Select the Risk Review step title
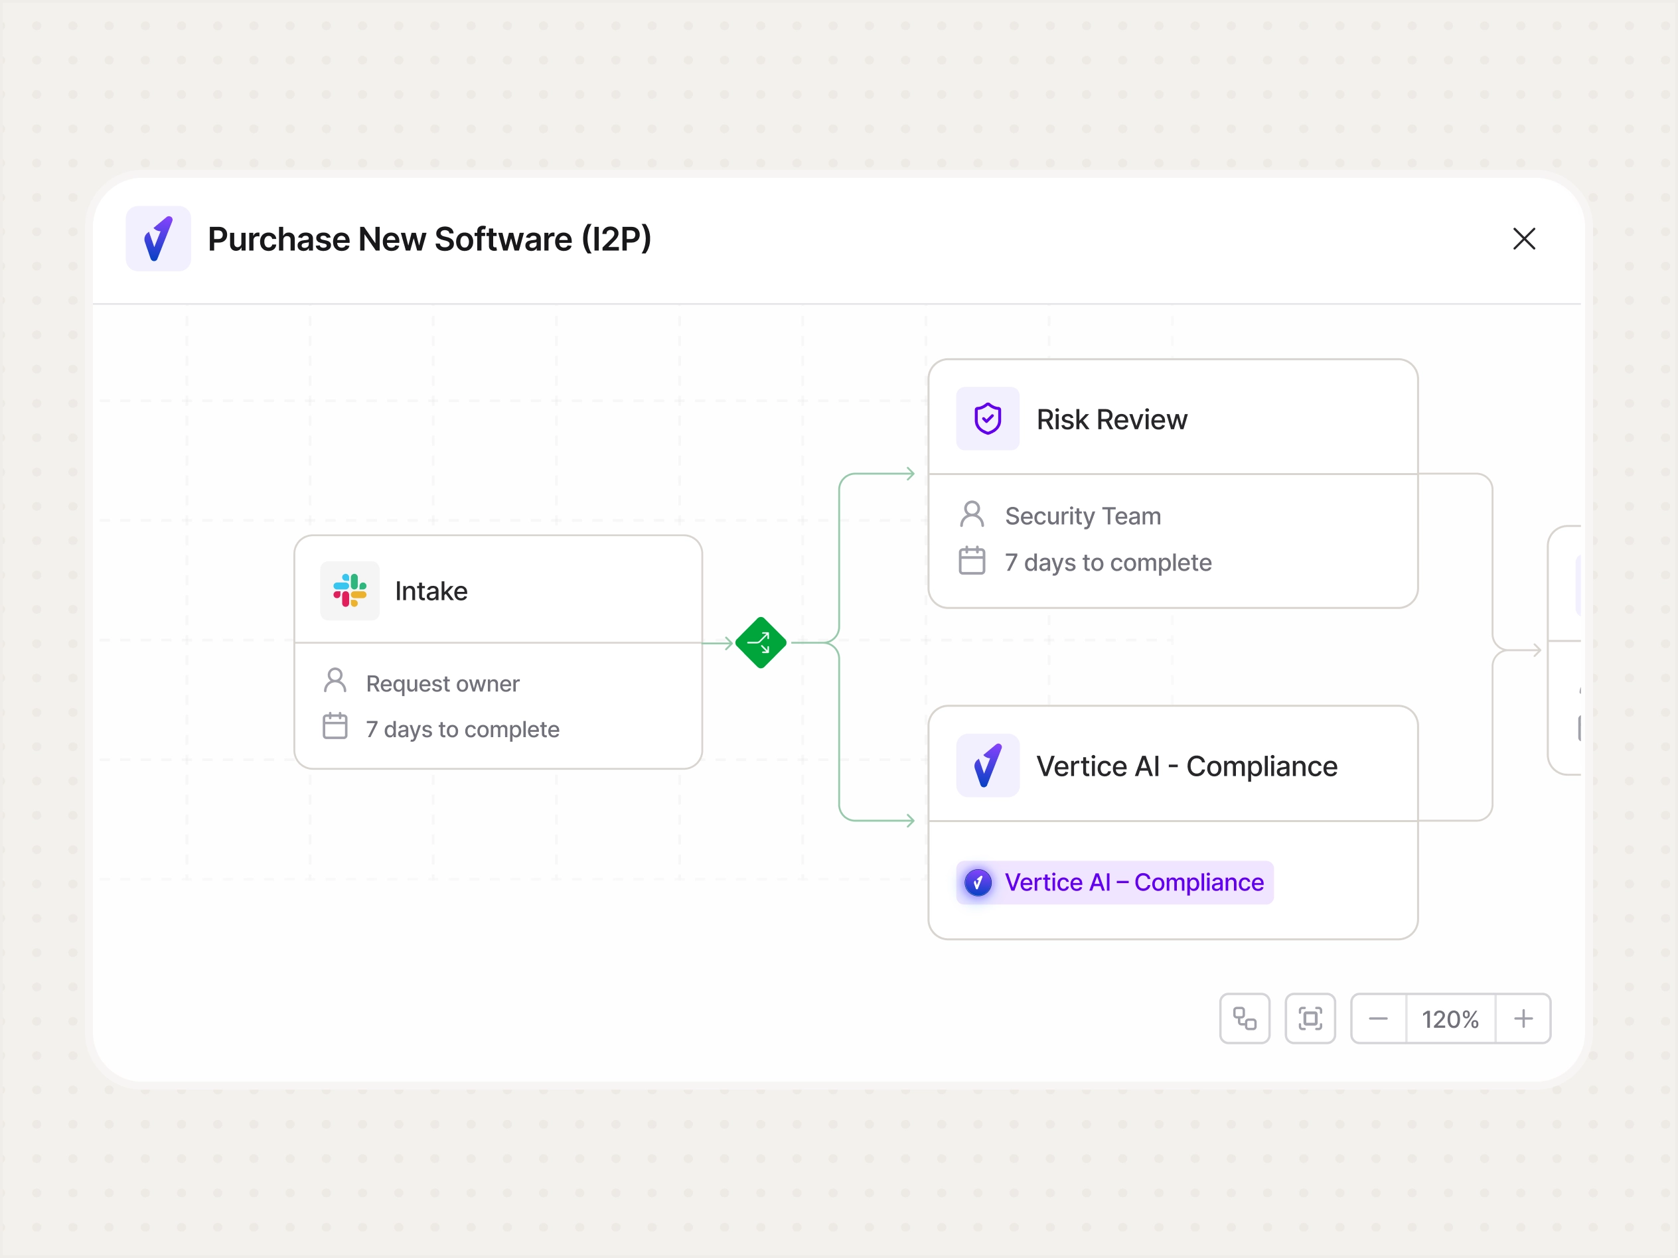This screenshot has height=1258, width=1678. tap(1112, 419)
